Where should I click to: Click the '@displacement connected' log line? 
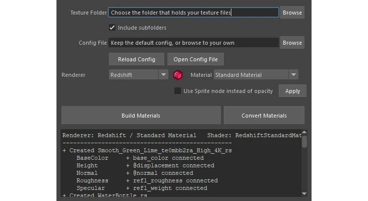tap(170, 165)
